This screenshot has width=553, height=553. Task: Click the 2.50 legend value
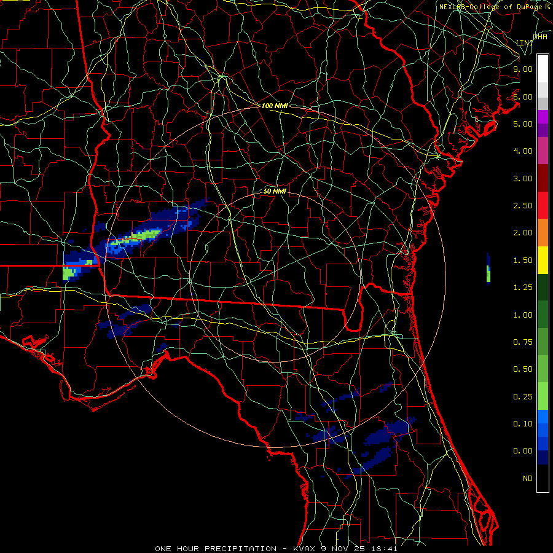click(x=523, y=206)
